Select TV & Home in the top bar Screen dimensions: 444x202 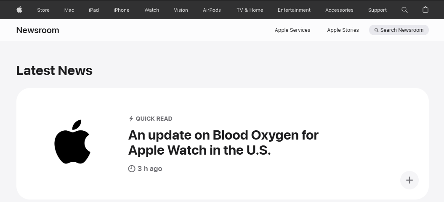[250, 10]
